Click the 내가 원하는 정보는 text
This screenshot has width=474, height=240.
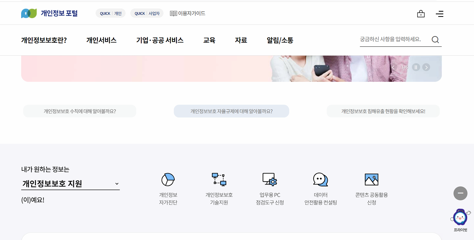pos(45,169)
